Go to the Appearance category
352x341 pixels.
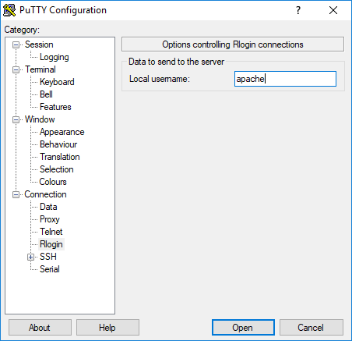pyautogui.click(x=62, y=132)
